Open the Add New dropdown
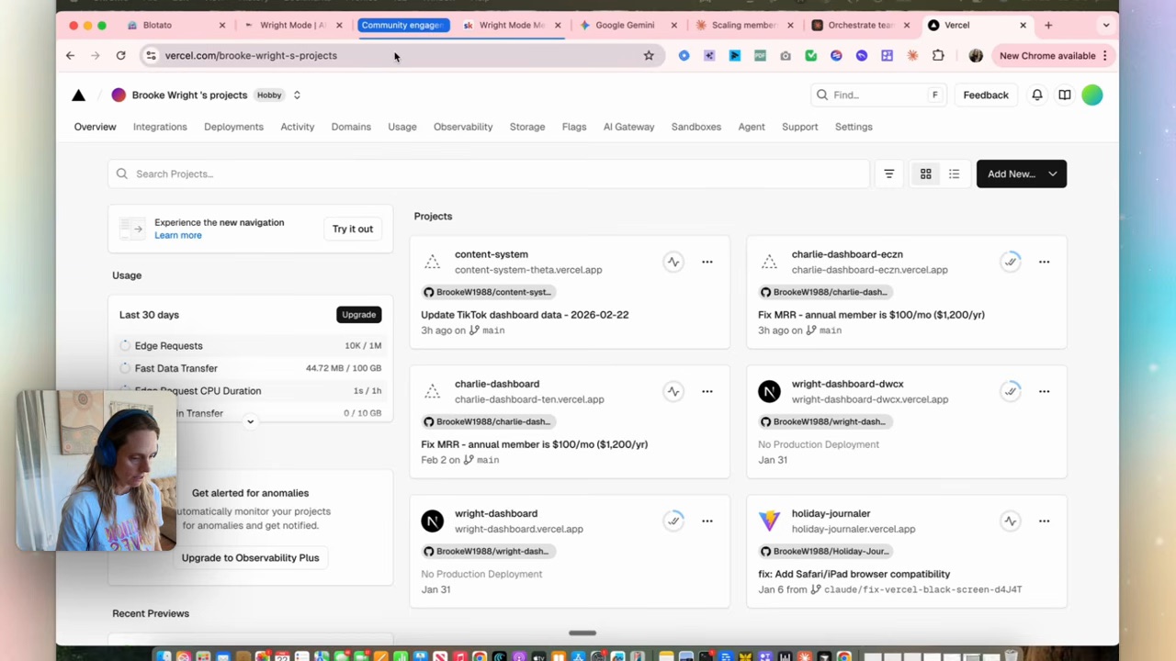Image resolution: width=1176 pixels, height=661 pixels. coord(1022,174)
